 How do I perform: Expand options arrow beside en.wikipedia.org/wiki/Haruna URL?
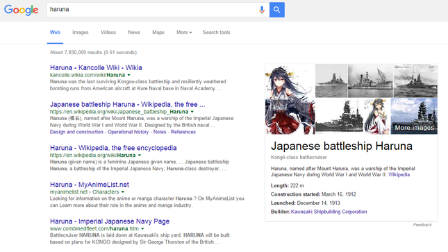140,155
